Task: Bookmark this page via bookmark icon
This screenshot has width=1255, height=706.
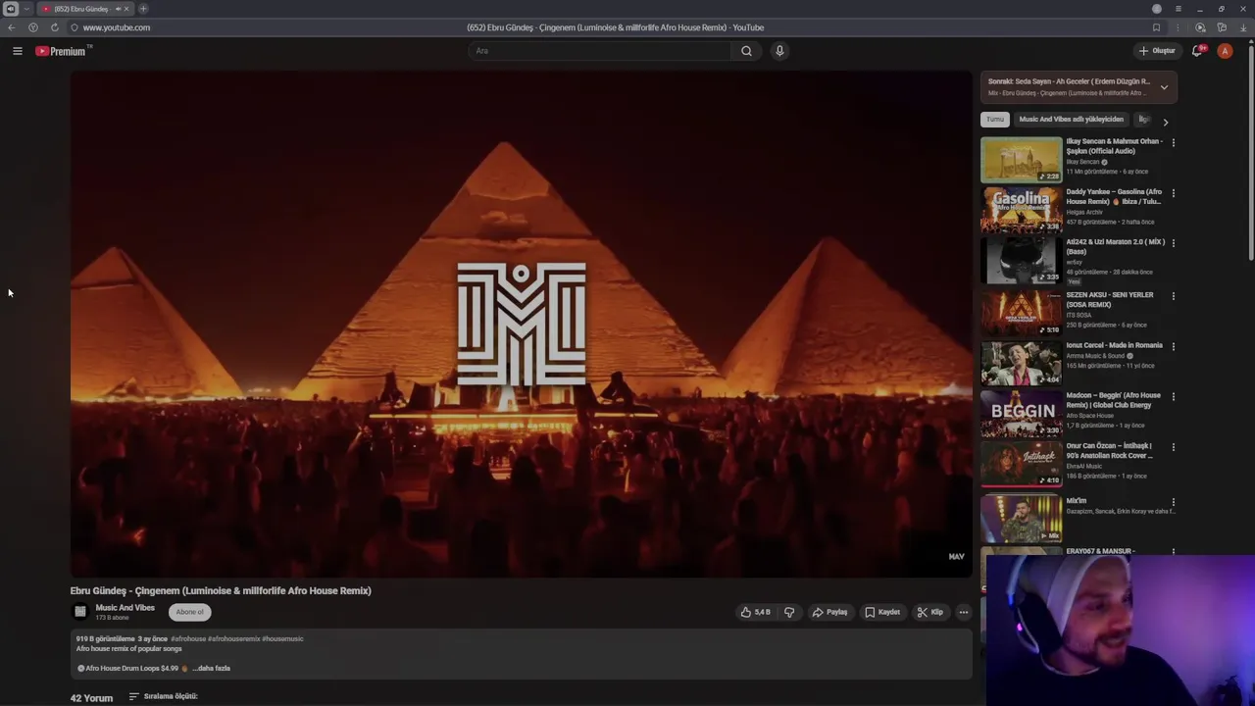Action: [x=1156, y=27]
